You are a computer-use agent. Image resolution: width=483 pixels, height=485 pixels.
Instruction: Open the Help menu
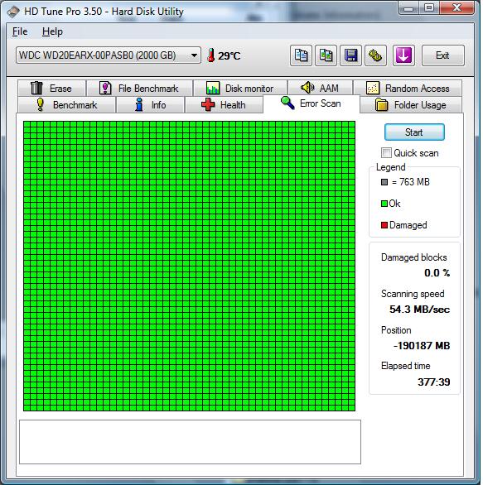(52, 31)
